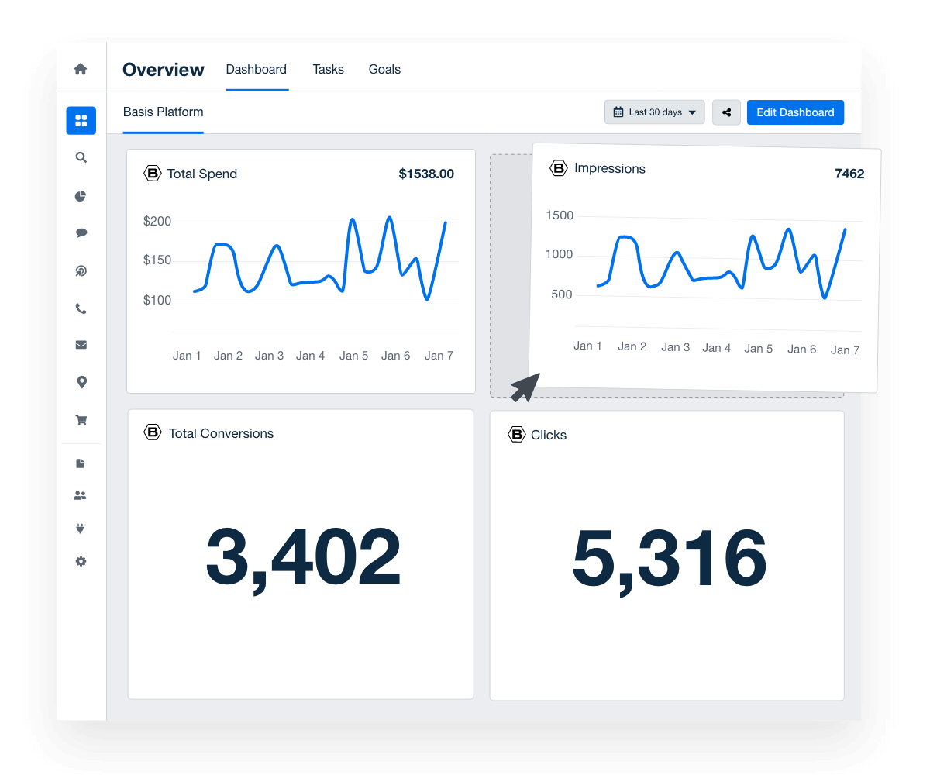
Task: Open the pie chart analytics icon
Action: coord(81,196)
